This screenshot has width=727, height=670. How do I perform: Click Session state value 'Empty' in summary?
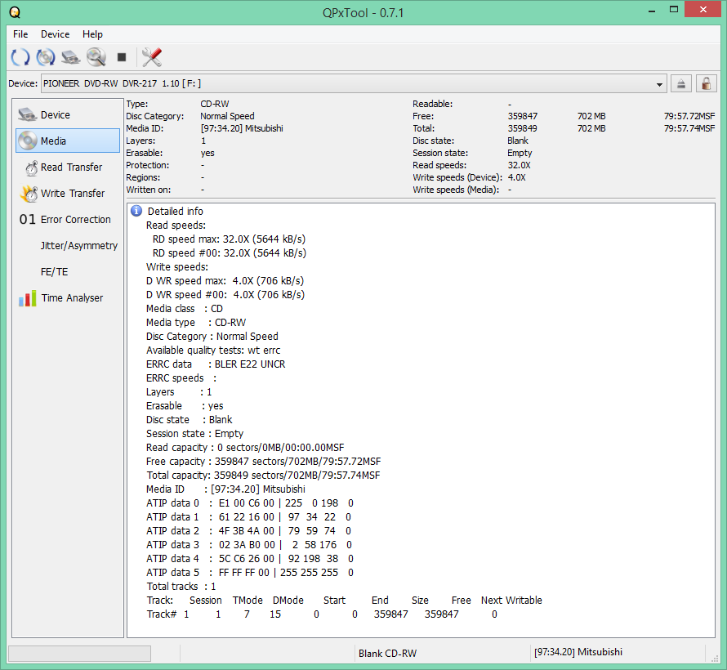click(520, 153)
